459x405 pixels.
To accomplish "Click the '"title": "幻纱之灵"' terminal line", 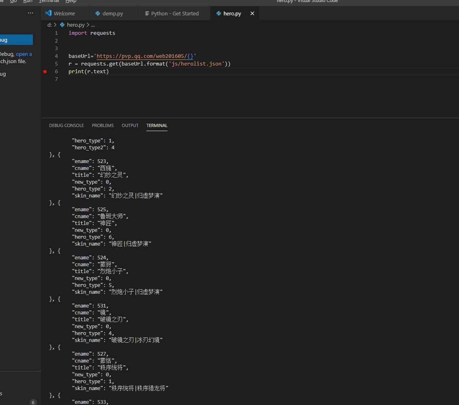I will (100, 175).
